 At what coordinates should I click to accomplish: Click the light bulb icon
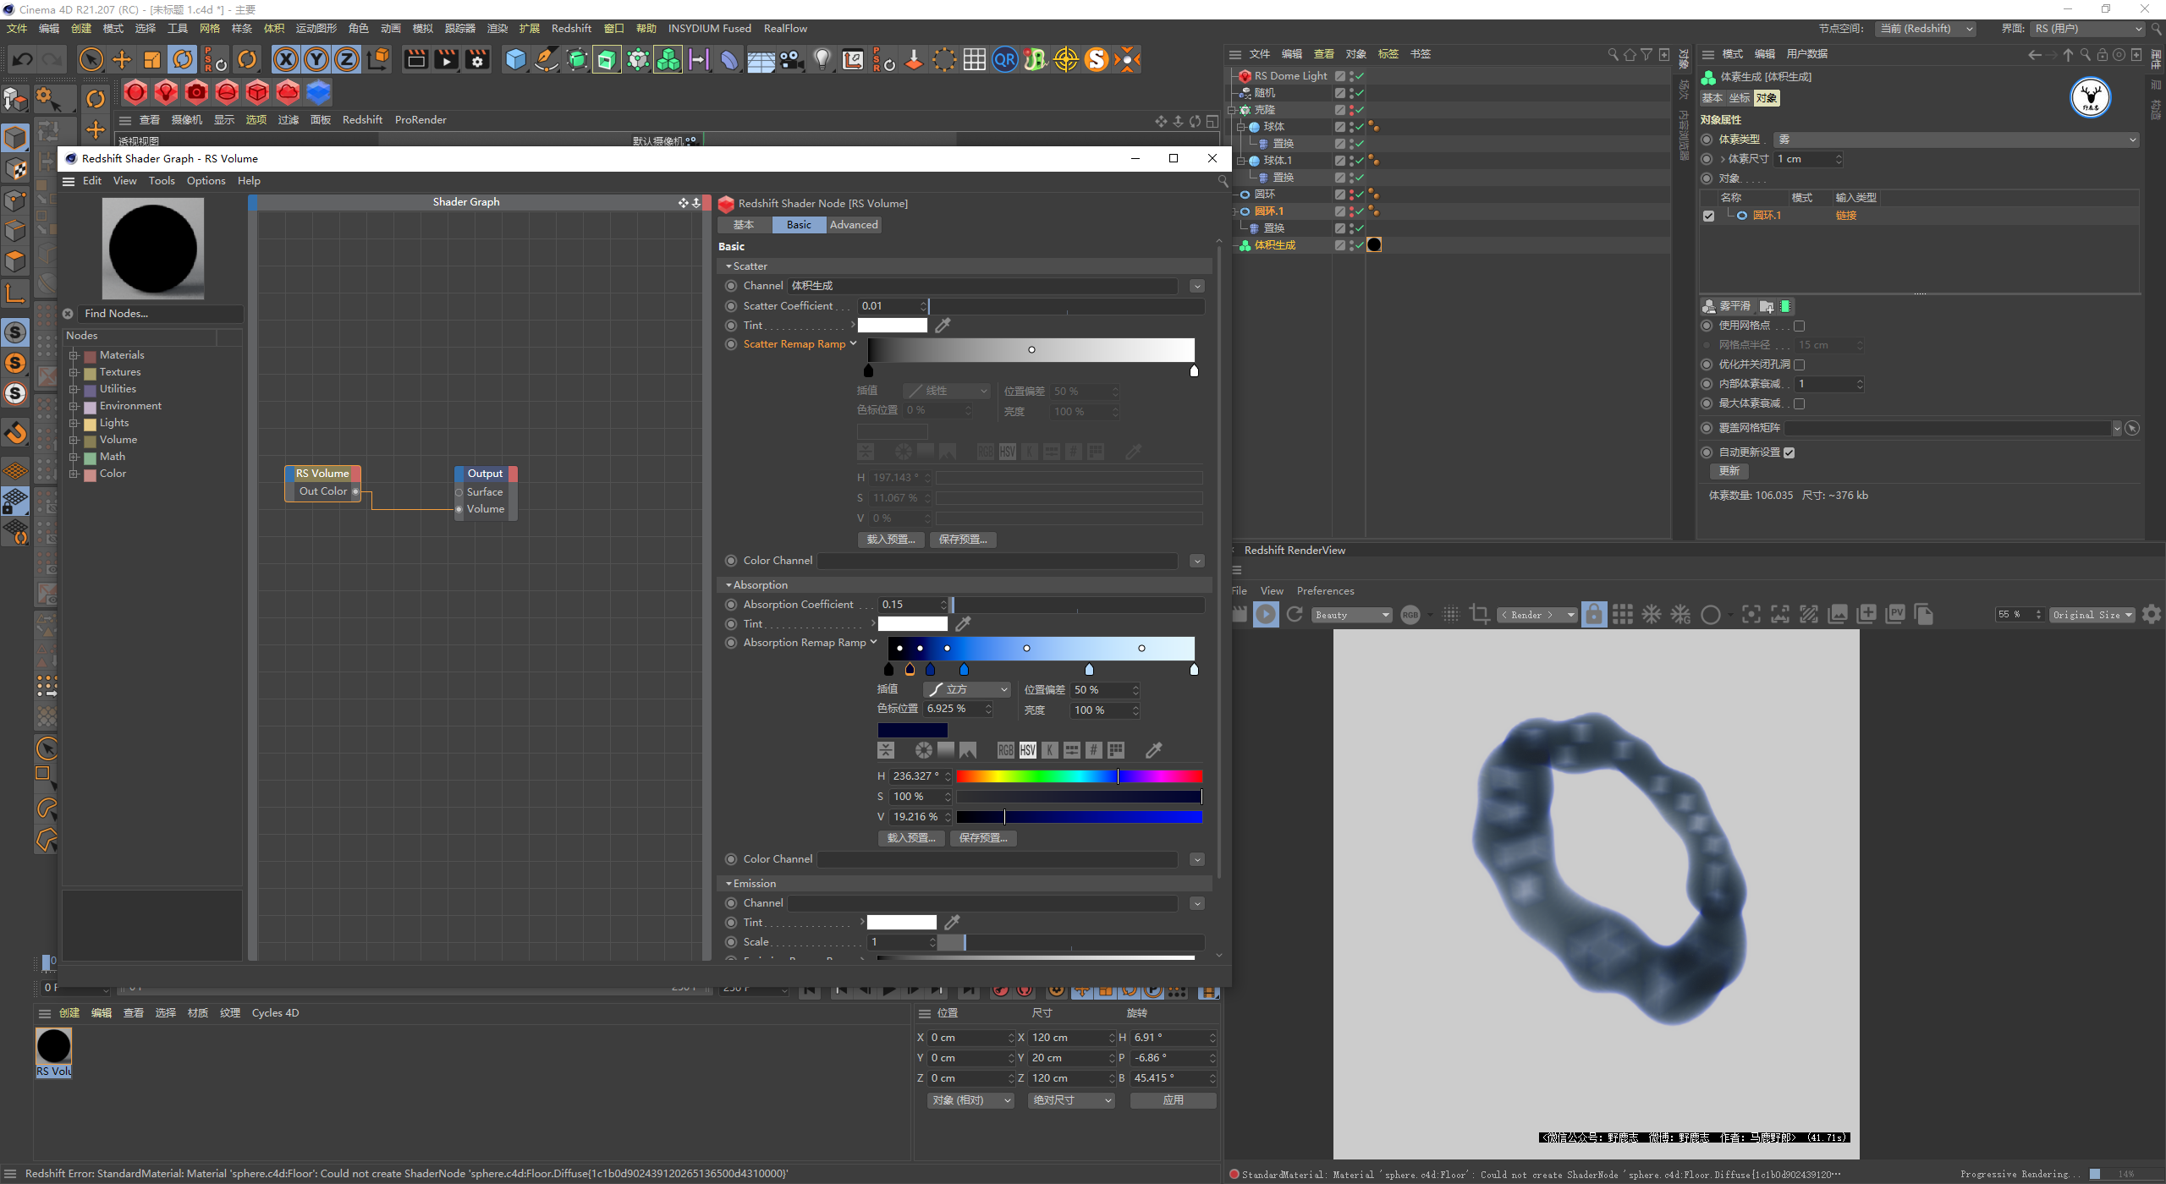tap(822, 59)
